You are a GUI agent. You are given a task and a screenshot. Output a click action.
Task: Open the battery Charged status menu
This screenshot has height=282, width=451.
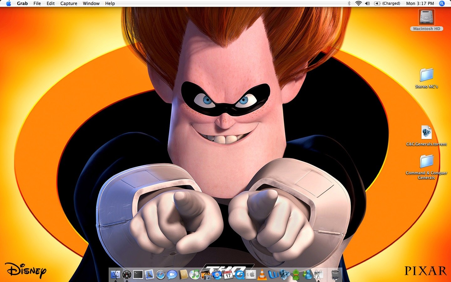[387, 3]
